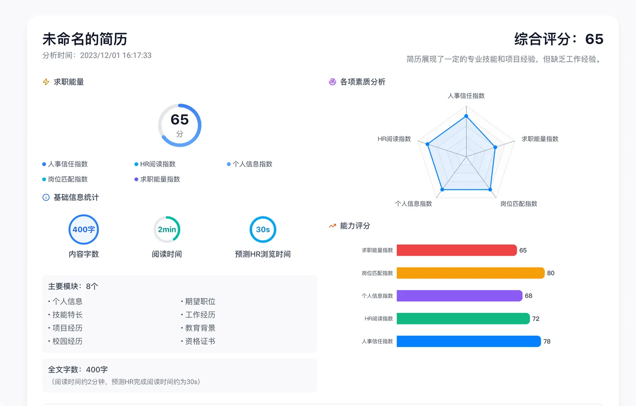The height and width of the screenshot is (406, 636).
Task: Click the 教育背景 module entry
Action: (200, 328)
